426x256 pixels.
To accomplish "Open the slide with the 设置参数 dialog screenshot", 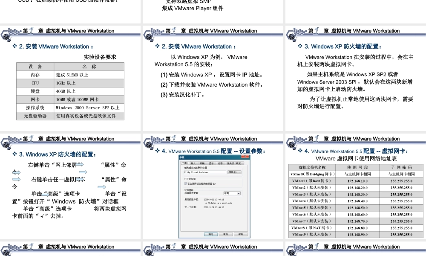I will point(213,186).
